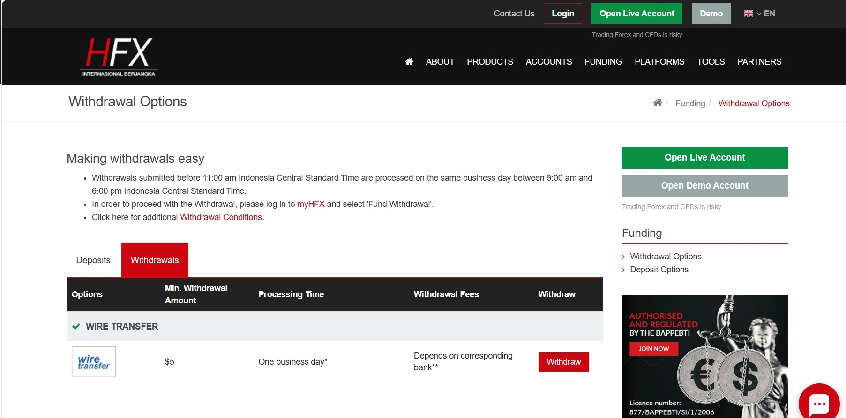Click the Processing Time column header
The image size is (846, 418).
[x=291, y=294]
